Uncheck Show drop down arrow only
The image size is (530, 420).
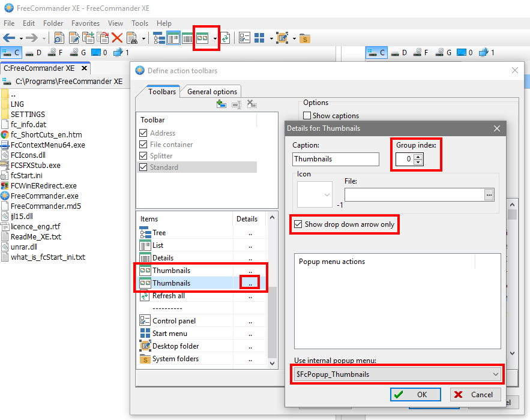pyautogui.click(x=298, y=224)
